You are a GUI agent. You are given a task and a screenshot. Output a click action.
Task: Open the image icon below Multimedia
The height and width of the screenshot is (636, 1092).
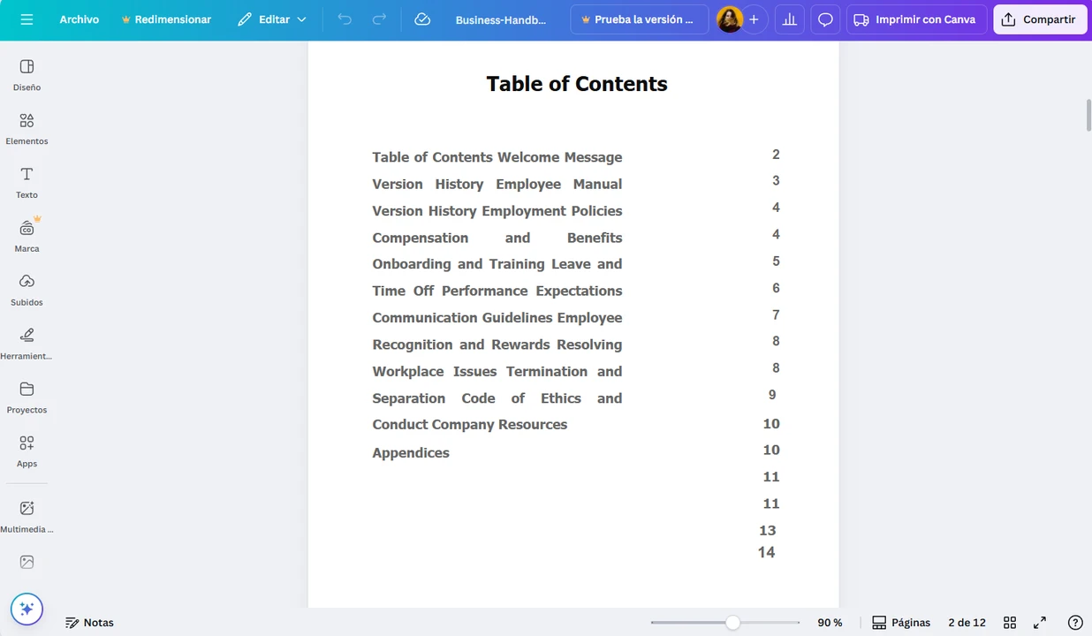point(27,562)
